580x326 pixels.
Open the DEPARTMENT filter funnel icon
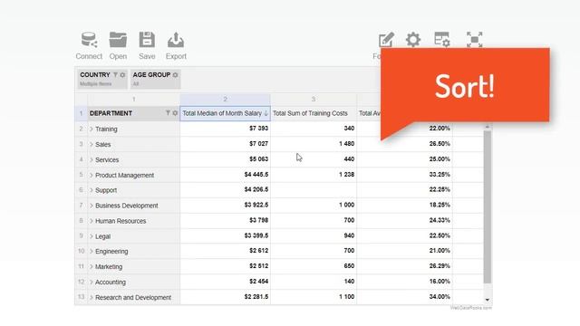pos(168,113)
